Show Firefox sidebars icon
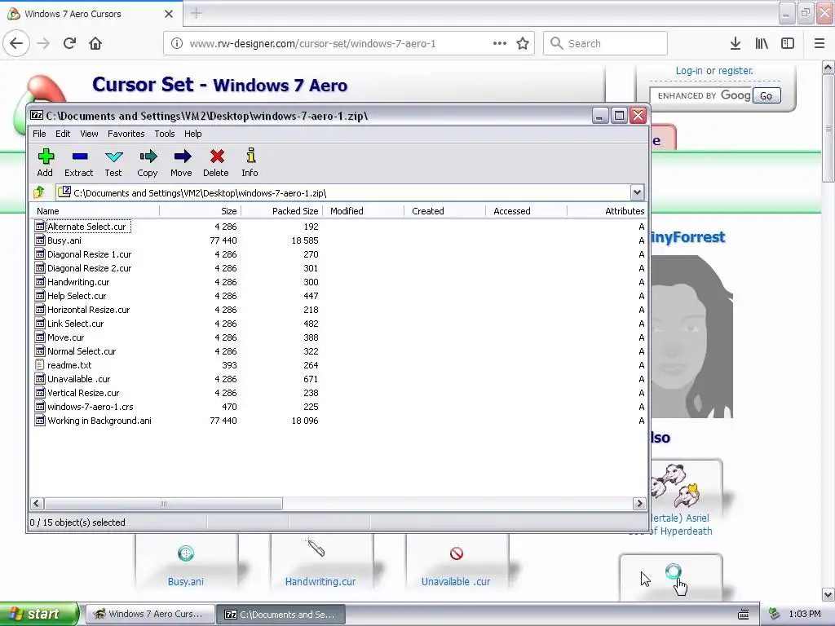 point(788,43)
